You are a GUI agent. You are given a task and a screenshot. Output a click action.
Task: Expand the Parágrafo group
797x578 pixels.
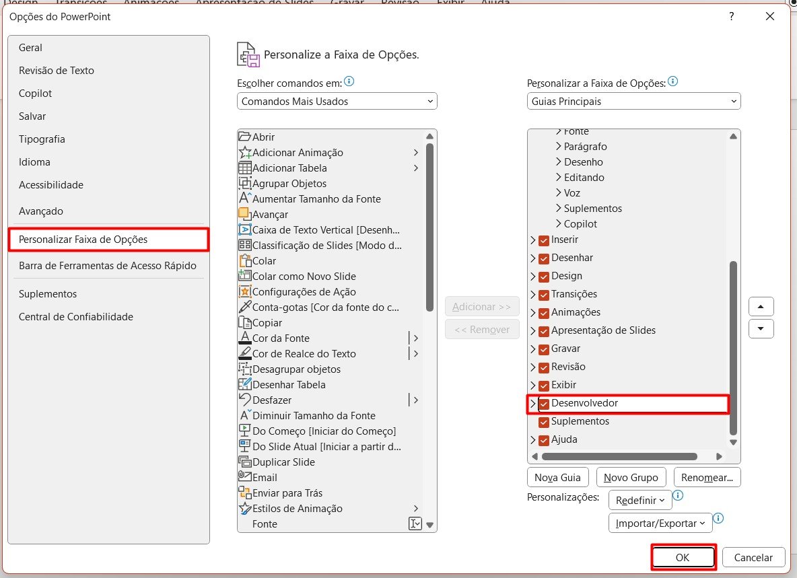point(559,146)
